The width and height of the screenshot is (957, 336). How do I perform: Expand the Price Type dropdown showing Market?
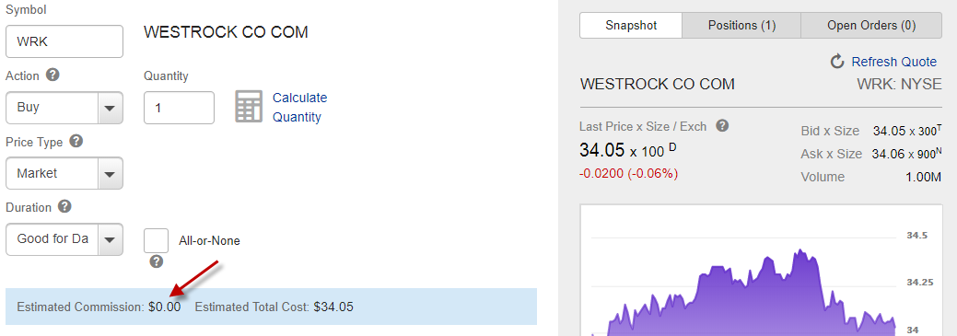tap(64, 173)
